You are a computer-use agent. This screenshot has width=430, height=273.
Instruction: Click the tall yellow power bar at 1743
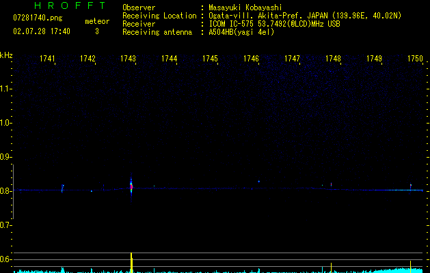tap(131, 263)
